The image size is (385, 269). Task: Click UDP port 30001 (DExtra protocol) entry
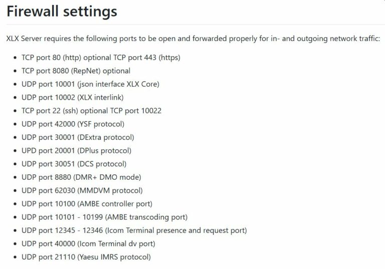coord(78,137)
